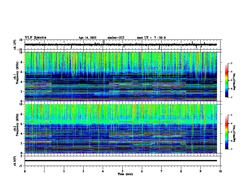Click the "ch.2 Frequency (kHz)" axis label
Image resolution: width=248 pixels, height=192 pixels.
click(x=16, y=125)
